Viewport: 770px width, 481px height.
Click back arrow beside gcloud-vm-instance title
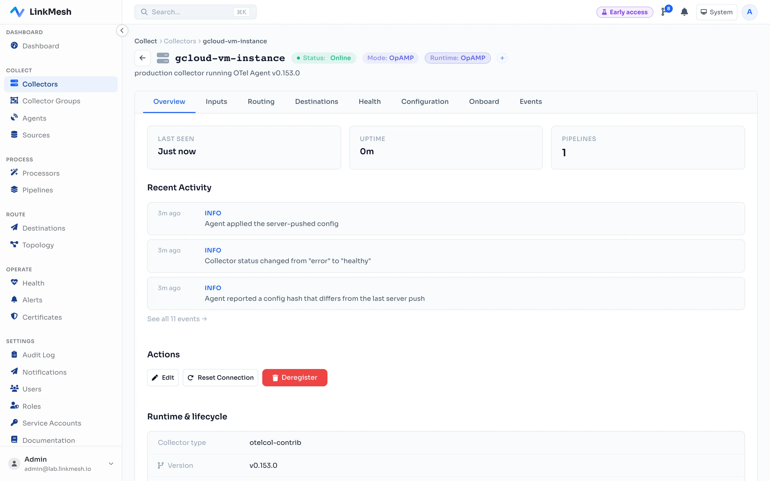[143, 58]
